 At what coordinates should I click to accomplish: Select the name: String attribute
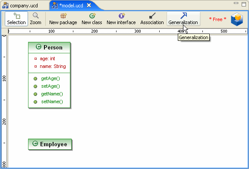53,66
